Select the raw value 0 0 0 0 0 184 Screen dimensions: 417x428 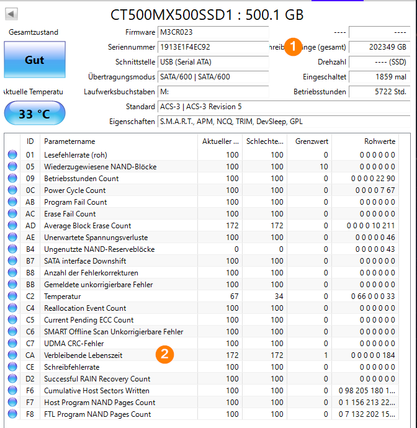(373, 355)
